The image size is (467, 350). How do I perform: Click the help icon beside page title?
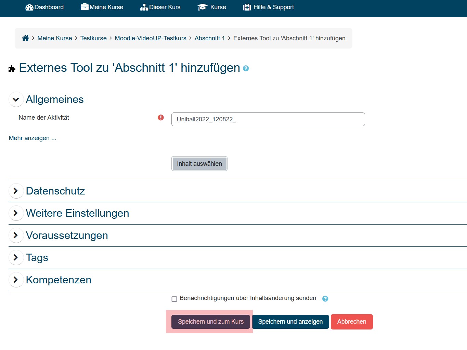pyautogui.click(x=246, y=68)
